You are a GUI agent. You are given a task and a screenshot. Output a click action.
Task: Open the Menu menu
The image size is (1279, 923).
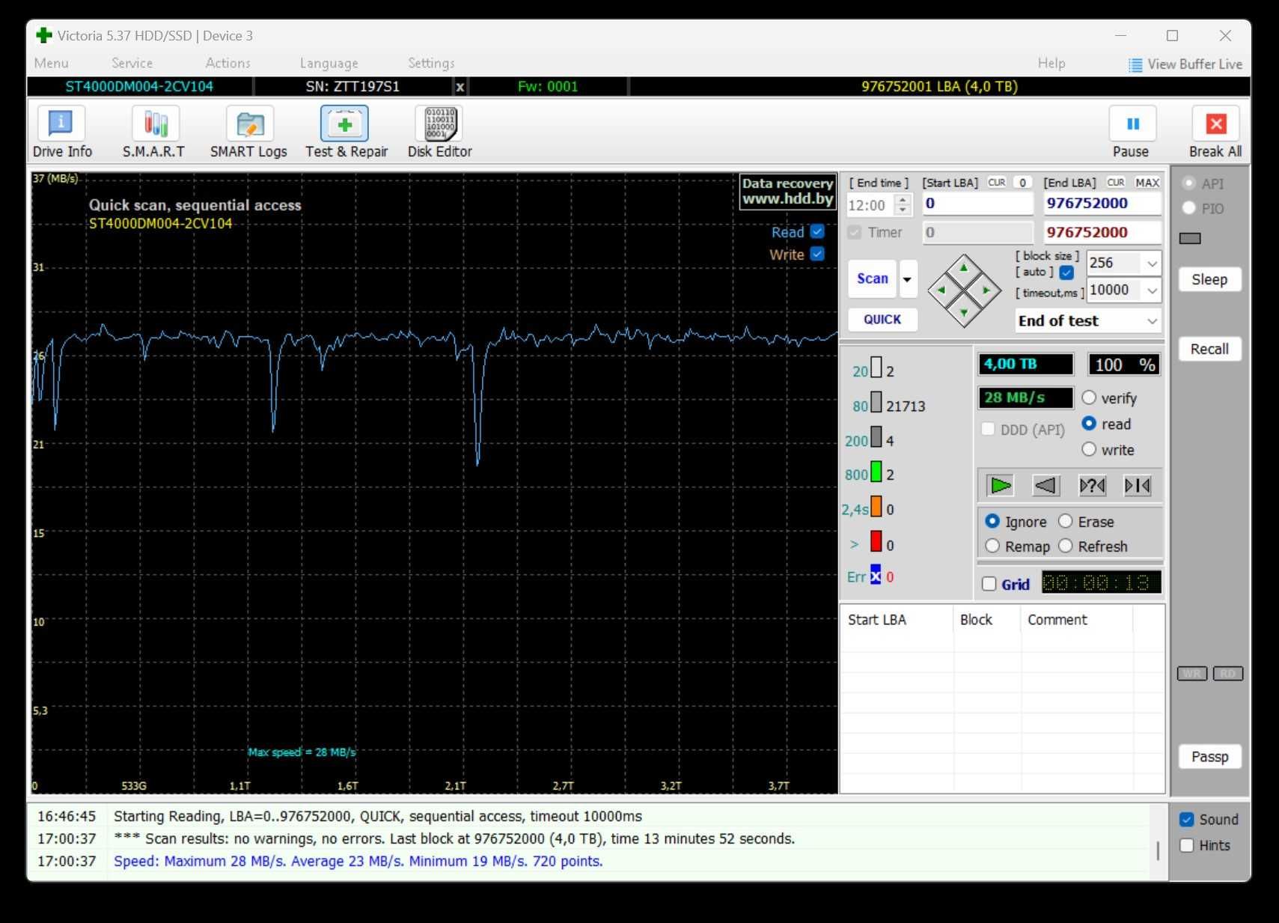51,64
